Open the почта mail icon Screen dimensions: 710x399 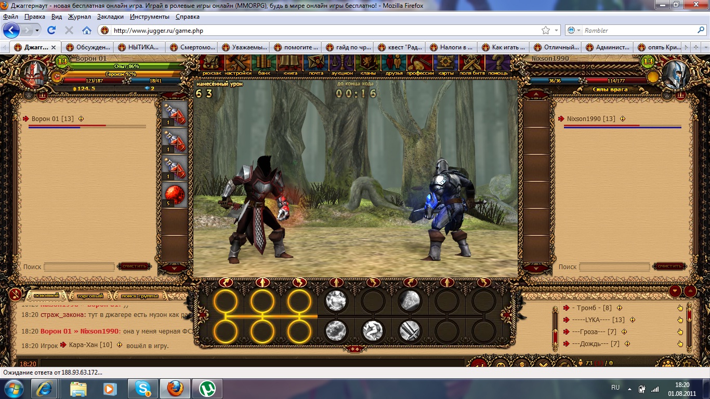click(316, 65)
